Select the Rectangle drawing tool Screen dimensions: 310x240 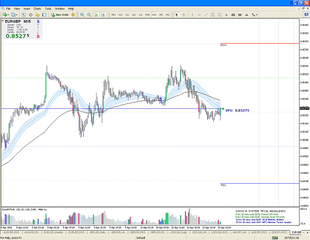coord(240,15)
